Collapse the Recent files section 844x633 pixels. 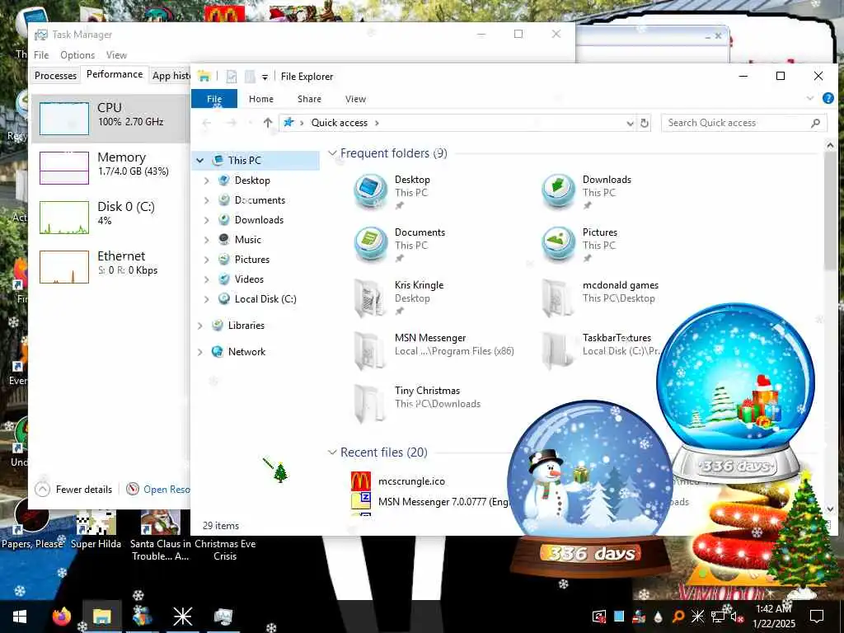(x=332, y=452)
